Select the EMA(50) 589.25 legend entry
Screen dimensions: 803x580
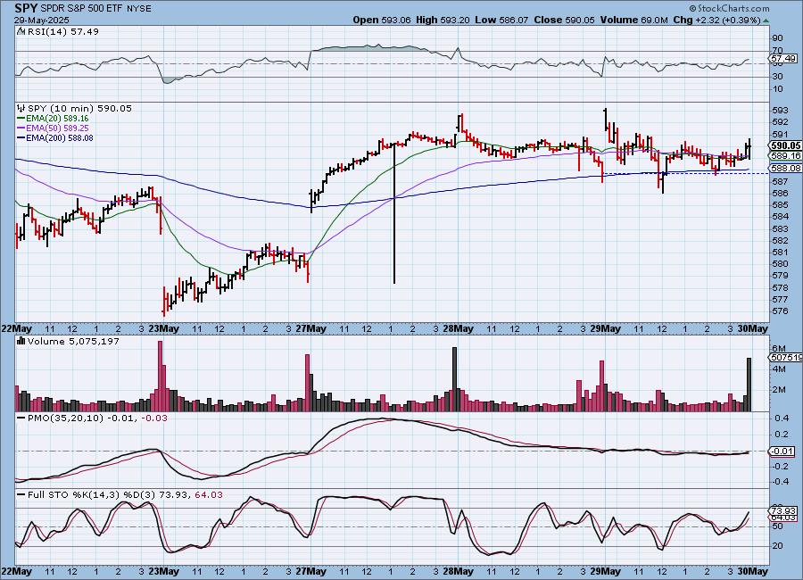tap(53, 128)
